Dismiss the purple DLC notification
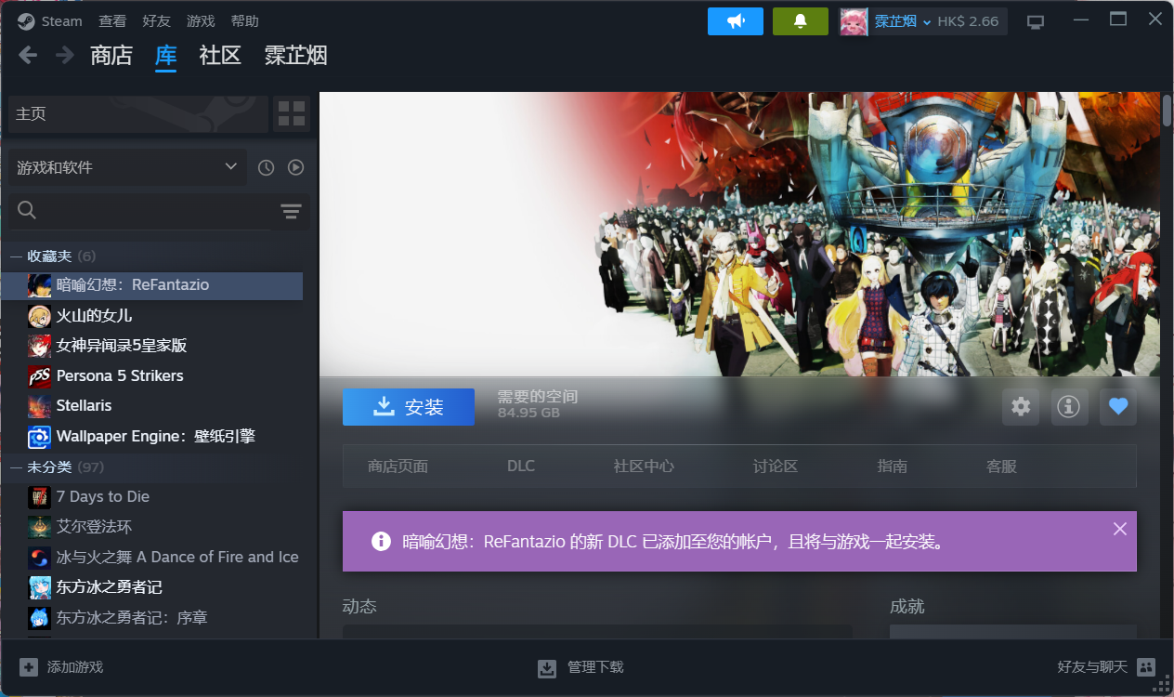This screenshot has height=697, width=1174. (x=1119, y=529)
